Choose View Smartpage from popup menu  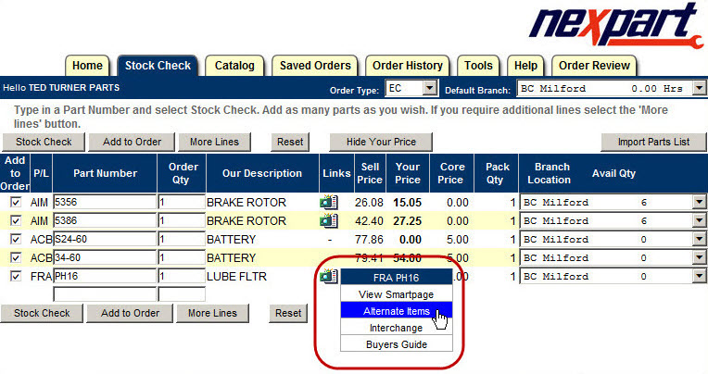click(397, 294)
